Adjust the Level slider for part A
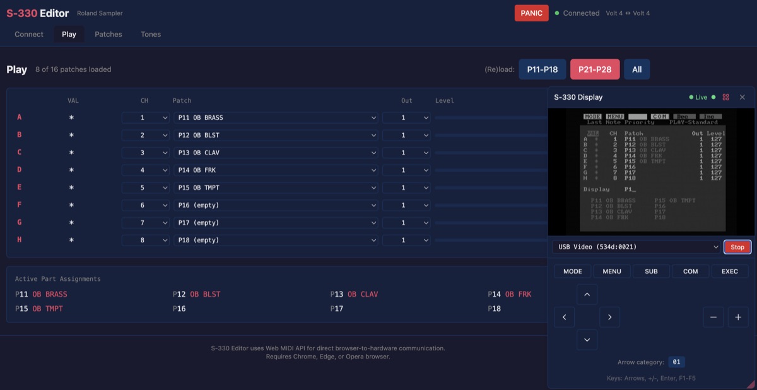Image resolution: width=757 pixels, height=390 pixels. coord(490,117)
